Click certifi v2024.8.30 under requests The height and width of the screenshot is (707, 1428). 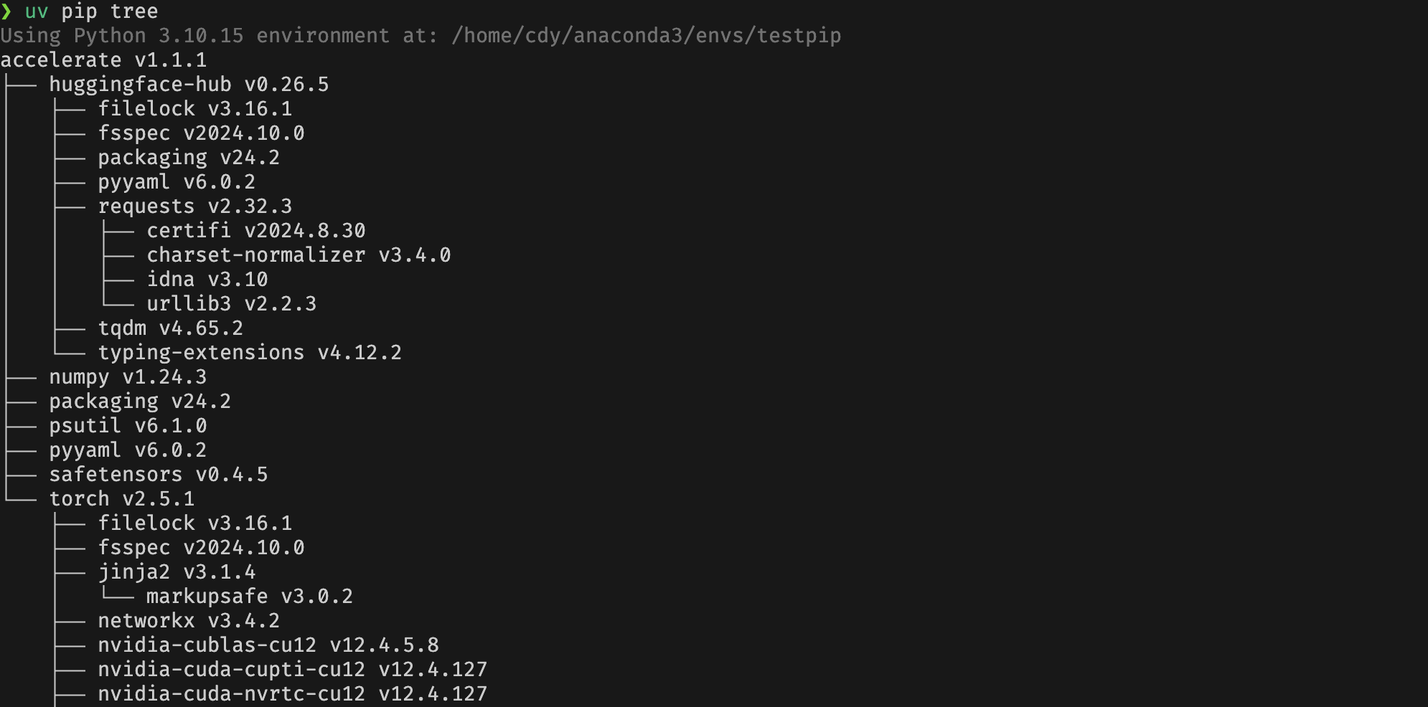pyautogui.click(x=256, y=231)
